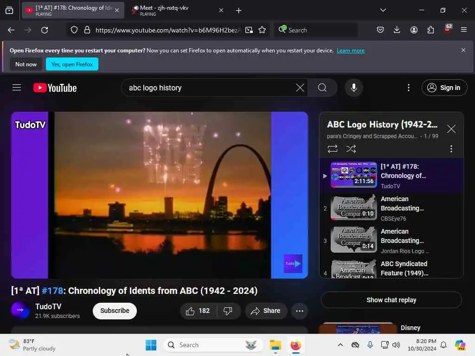
Task: Choose Yes, open Firefox
Action: tap(72, 64)
